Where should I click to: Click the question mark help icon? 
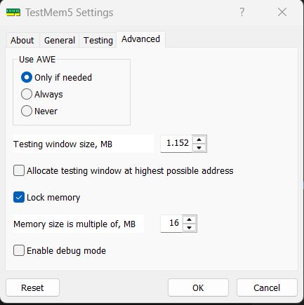242,12
